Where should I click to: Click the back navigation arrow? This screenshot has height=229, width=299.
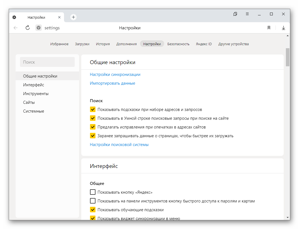(x=16, y=28)
